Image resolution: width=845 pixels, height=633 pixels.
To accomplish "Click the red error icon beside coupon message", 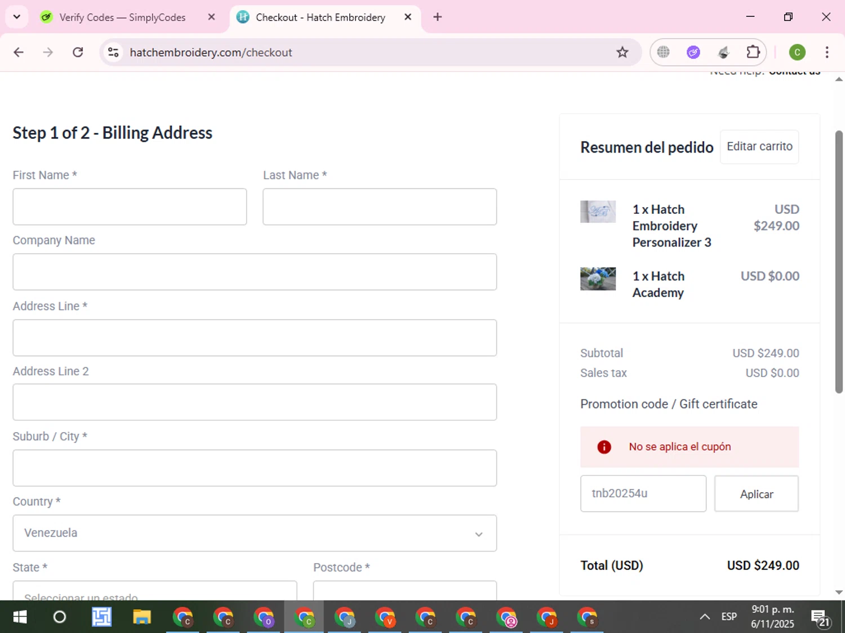I will point(604,447).
